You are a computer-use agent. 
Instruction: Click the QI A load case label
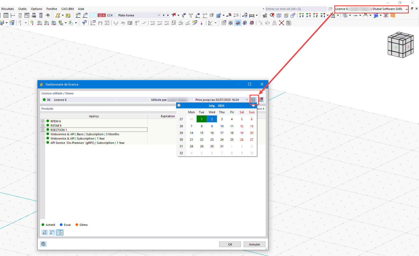pyautogui.click(x=102, y=15)
